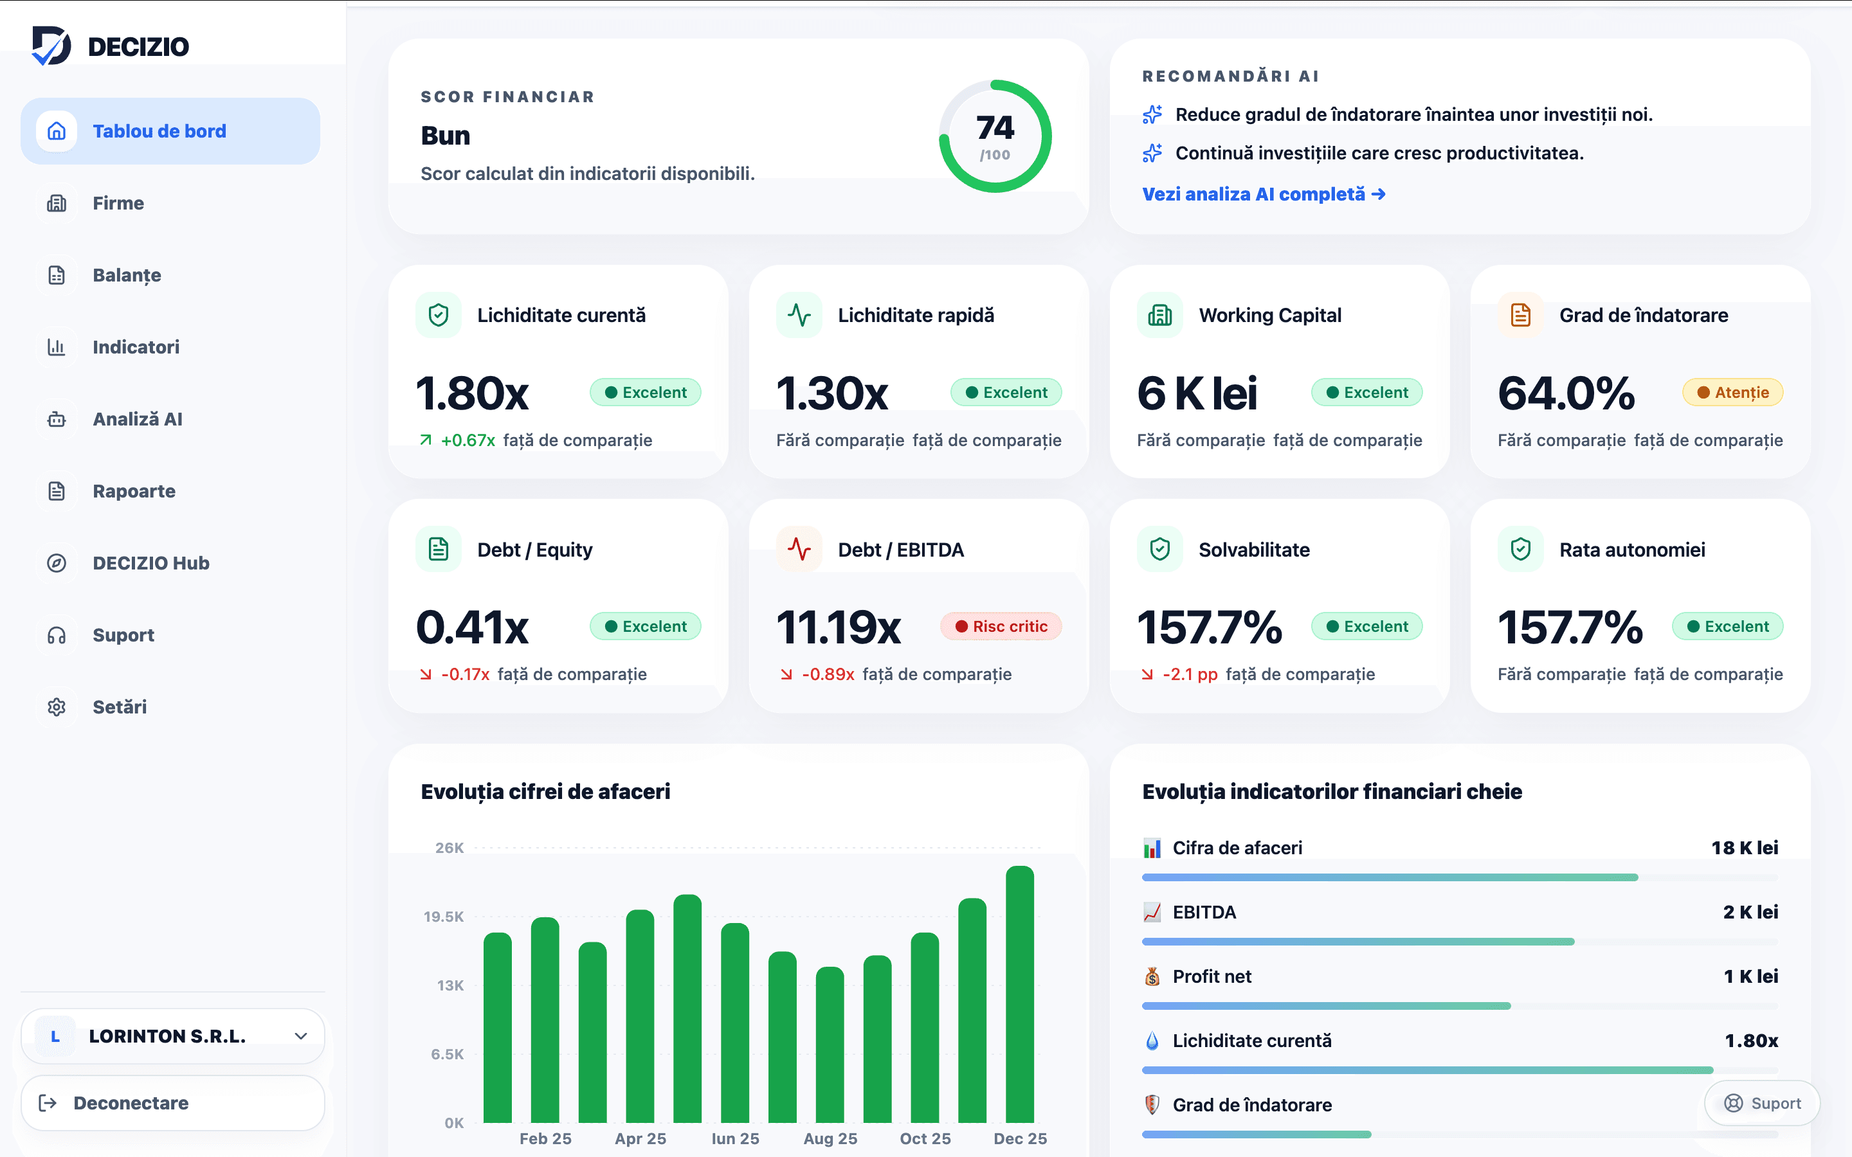Open DECIZIO Hub from the sidebar
The height and width of the screenshot is (1157, 1852).
[170, 562]
